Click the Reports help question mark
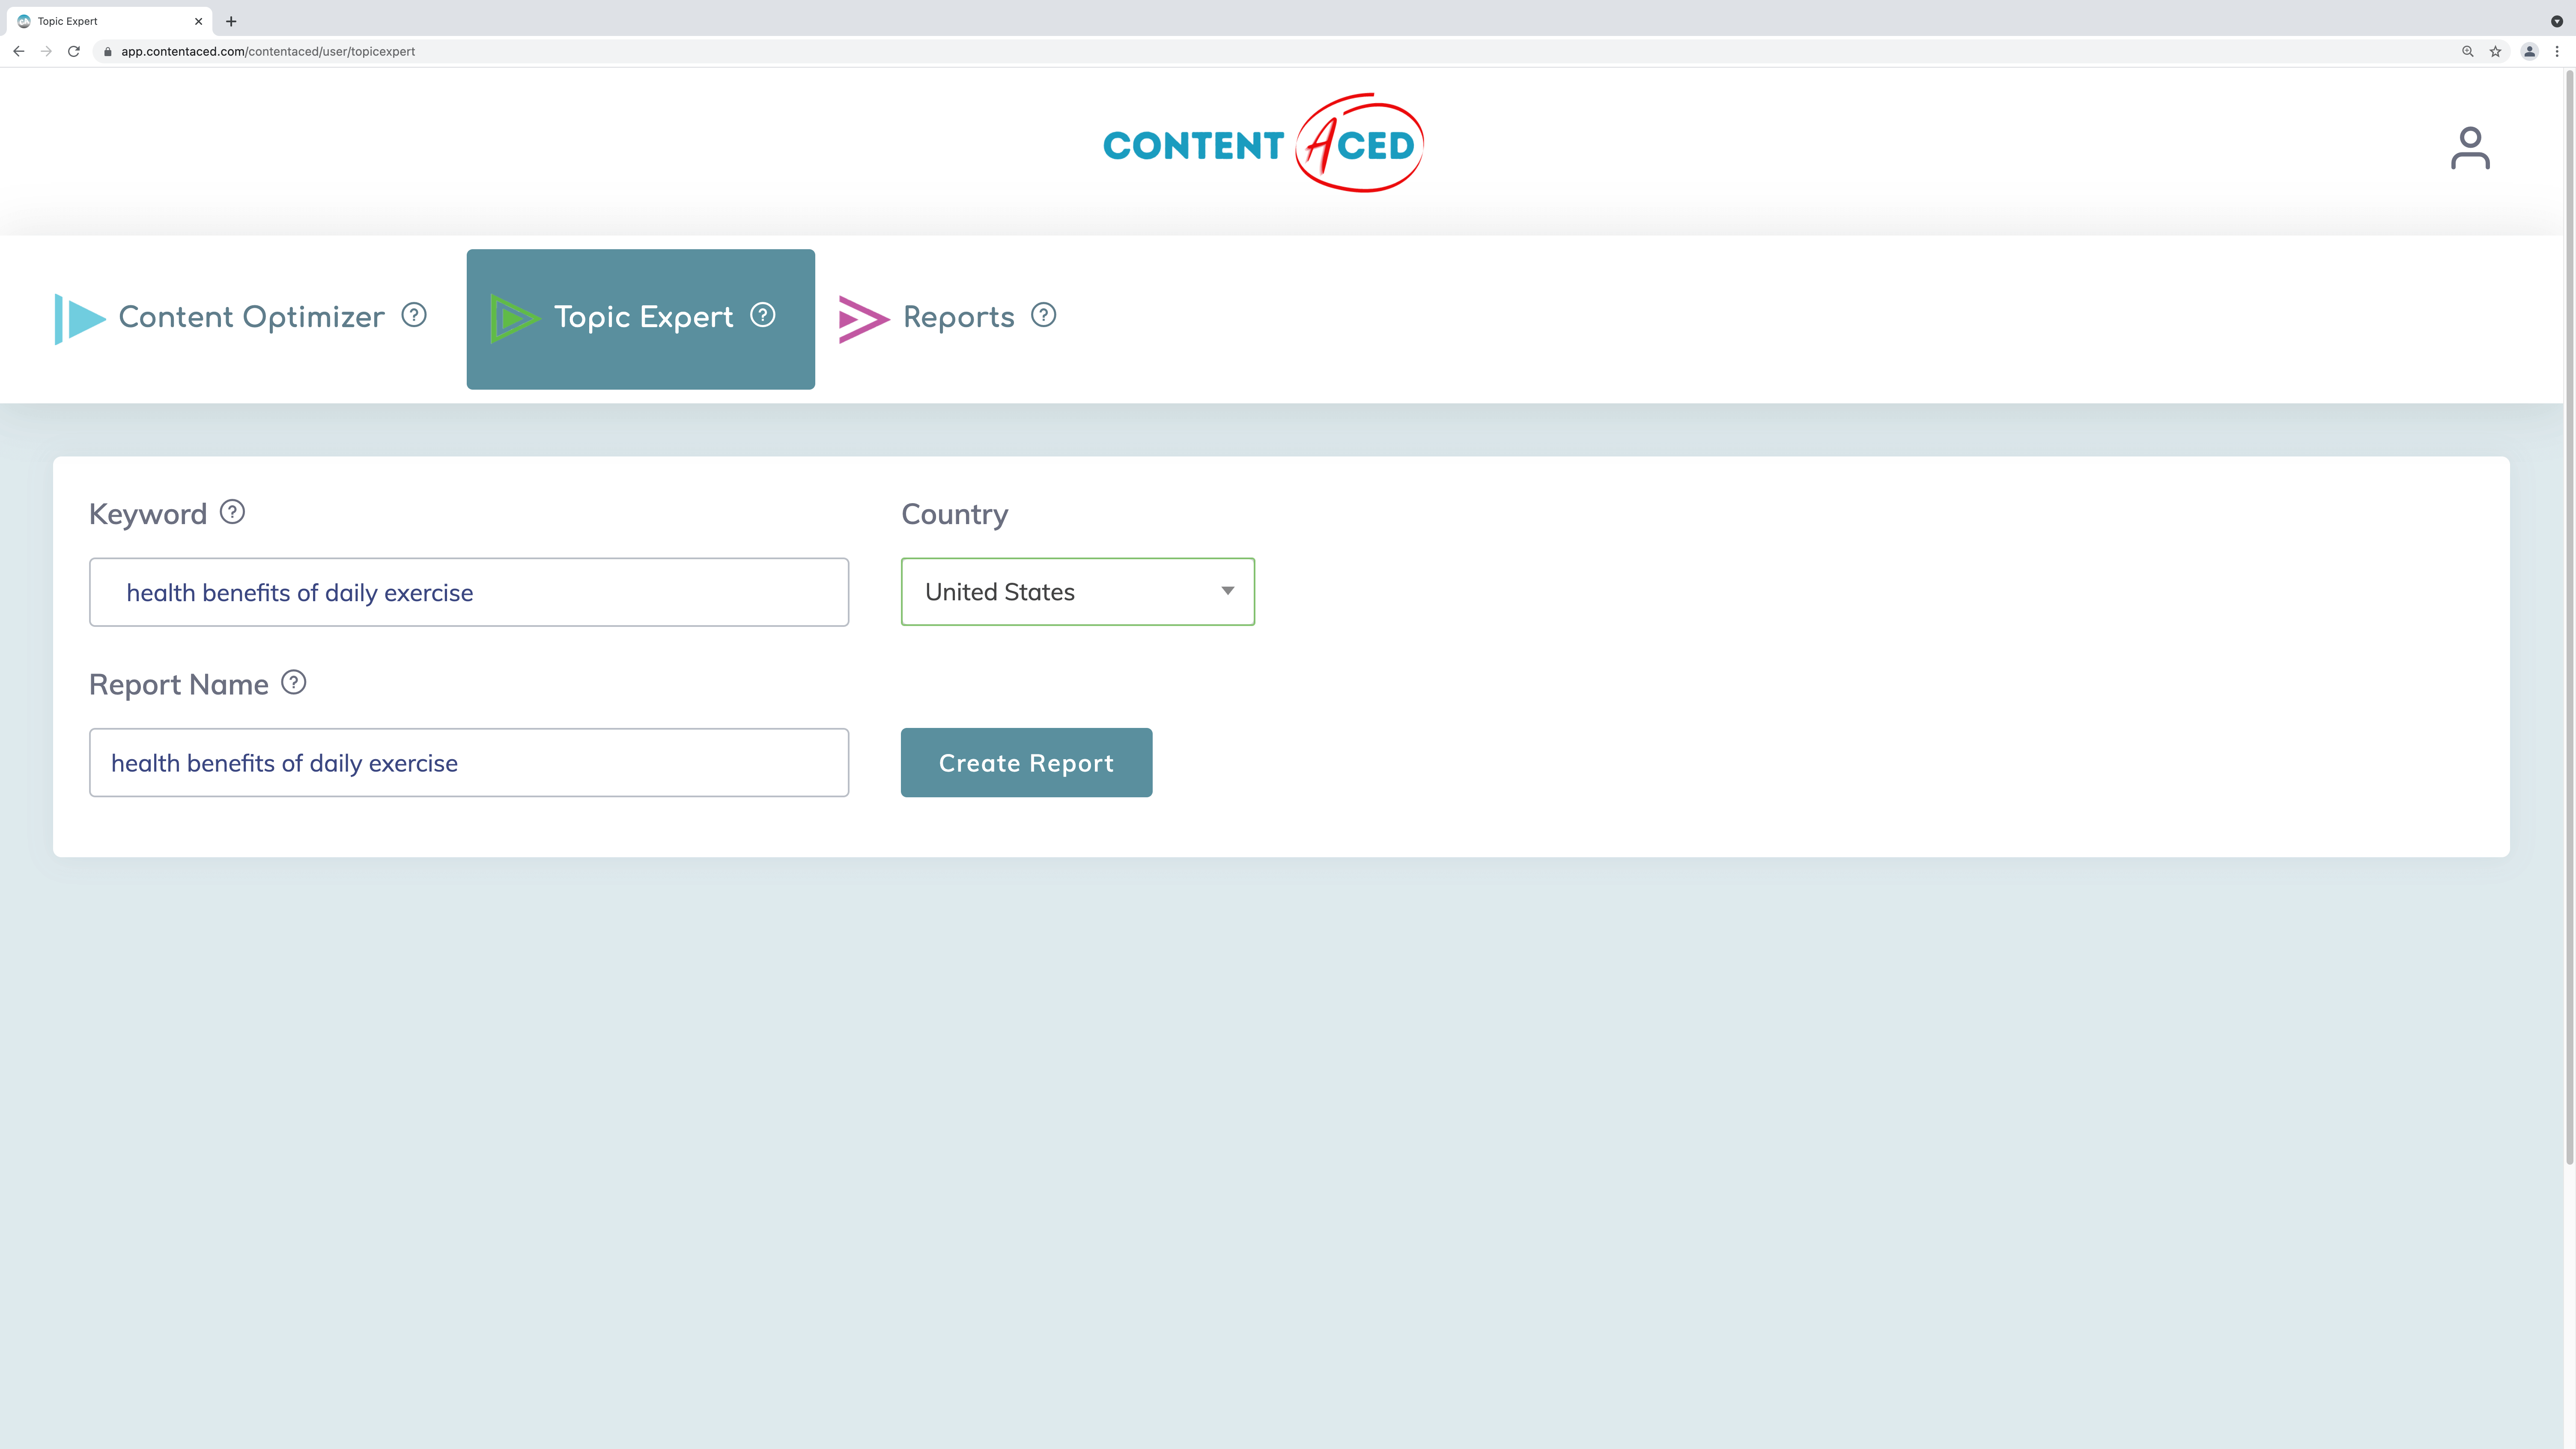2576x1449 pixels. click(x=1043, y=315)
